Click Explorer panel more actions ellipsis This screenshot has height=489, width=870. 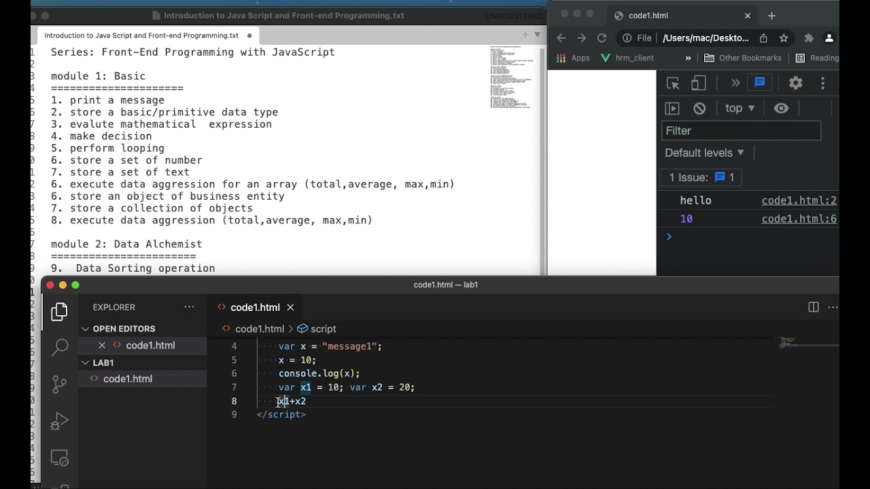pos(189,307)
